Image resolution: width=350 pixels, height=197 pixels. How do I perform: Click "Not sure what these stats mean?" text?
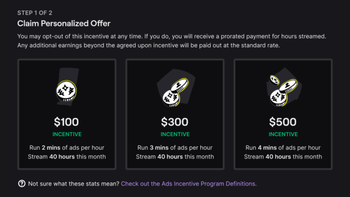[73, 183]
